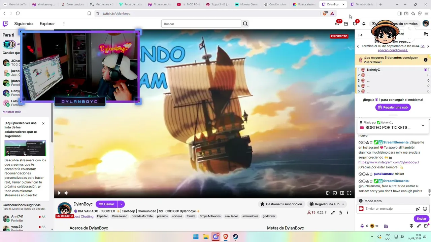This screenshot has height=242, width=431.
Task: Cast the stream to a device
Action: pos(335,193)
